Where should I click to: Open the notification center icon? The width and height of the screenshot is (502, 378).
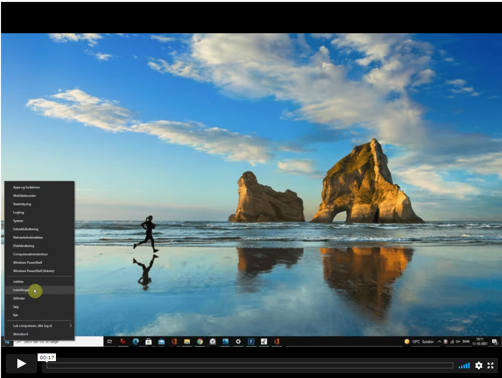tap(494, 342)
